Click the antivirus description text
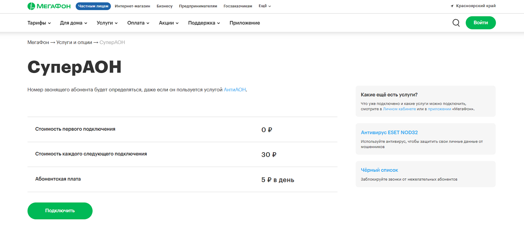 click(x=422, y=144)
